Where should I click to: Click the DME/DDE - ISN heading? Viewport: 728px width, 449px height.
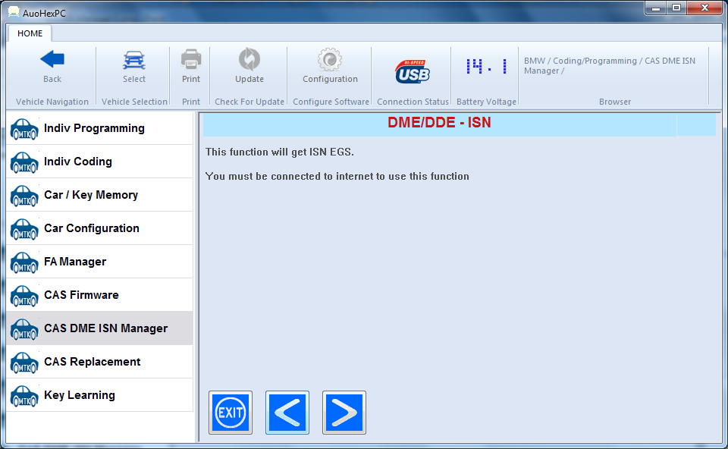tap(439, 123)
